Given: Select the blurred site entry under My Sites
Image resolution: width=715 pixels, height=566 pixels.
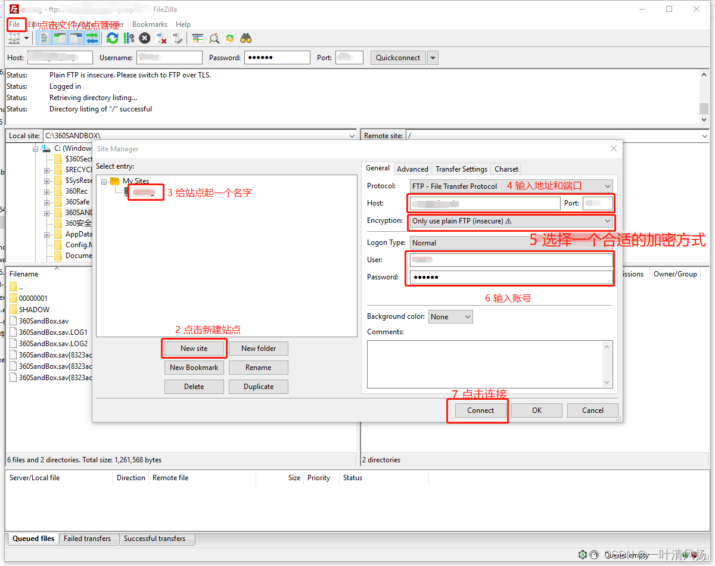Looking at the screenshot, I should tap(143, 192).
